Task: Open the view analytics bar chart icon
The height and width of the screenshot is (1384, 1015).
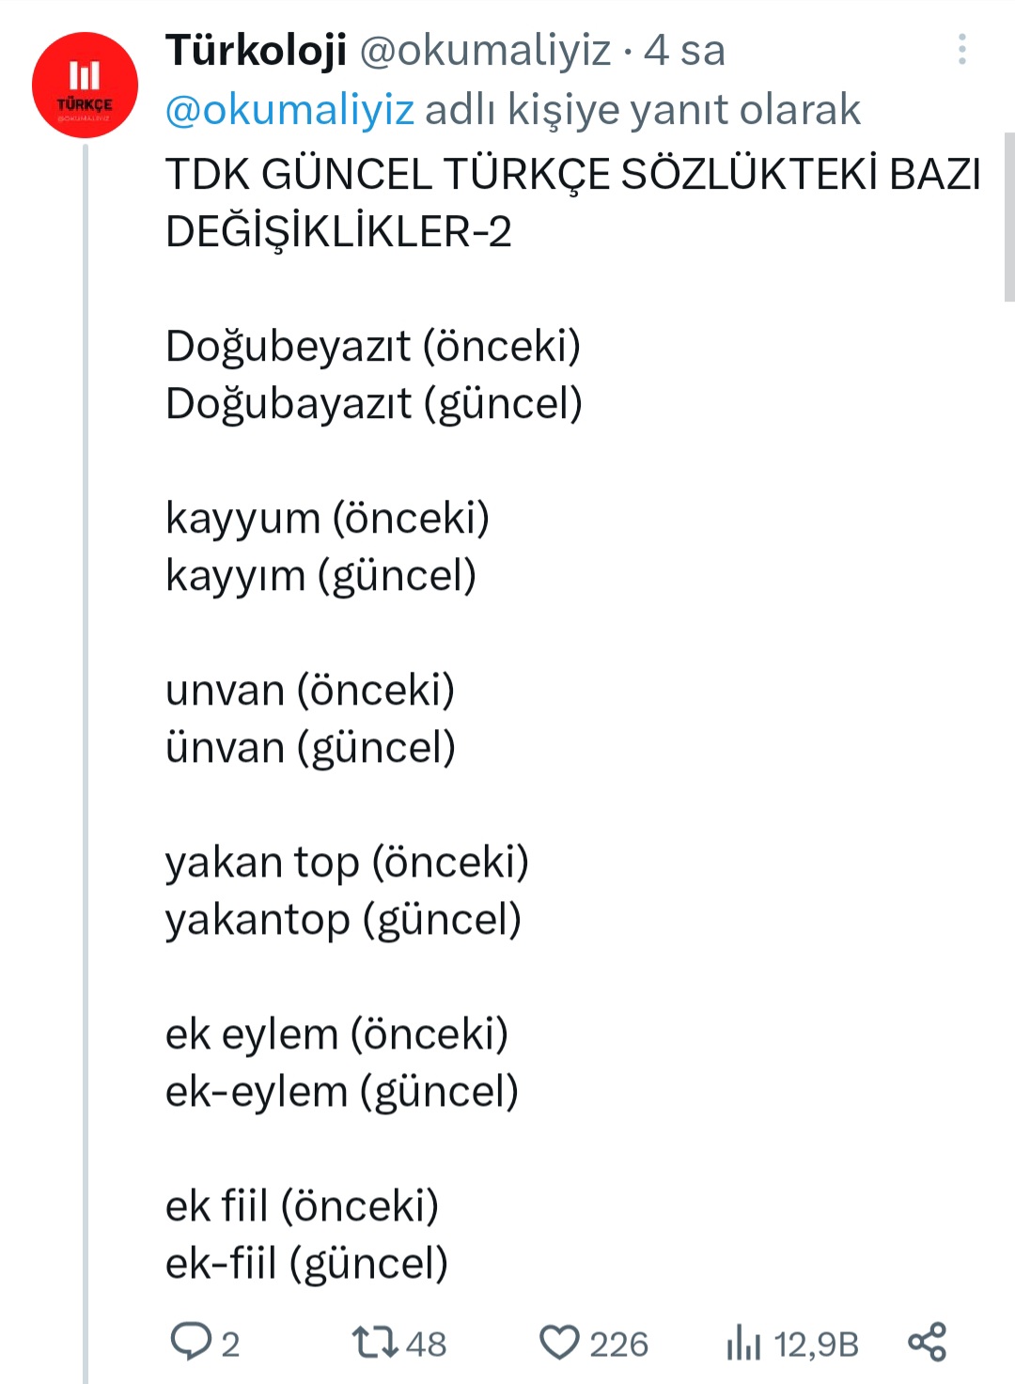Action: coord(742,1342)
